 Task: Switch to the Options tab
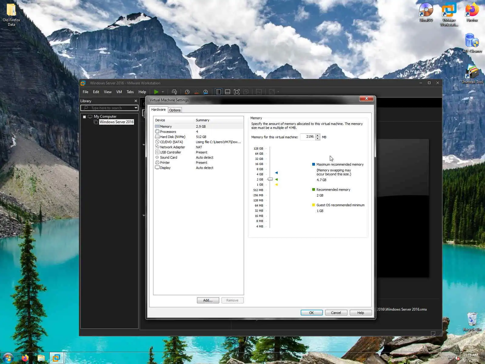175,110
